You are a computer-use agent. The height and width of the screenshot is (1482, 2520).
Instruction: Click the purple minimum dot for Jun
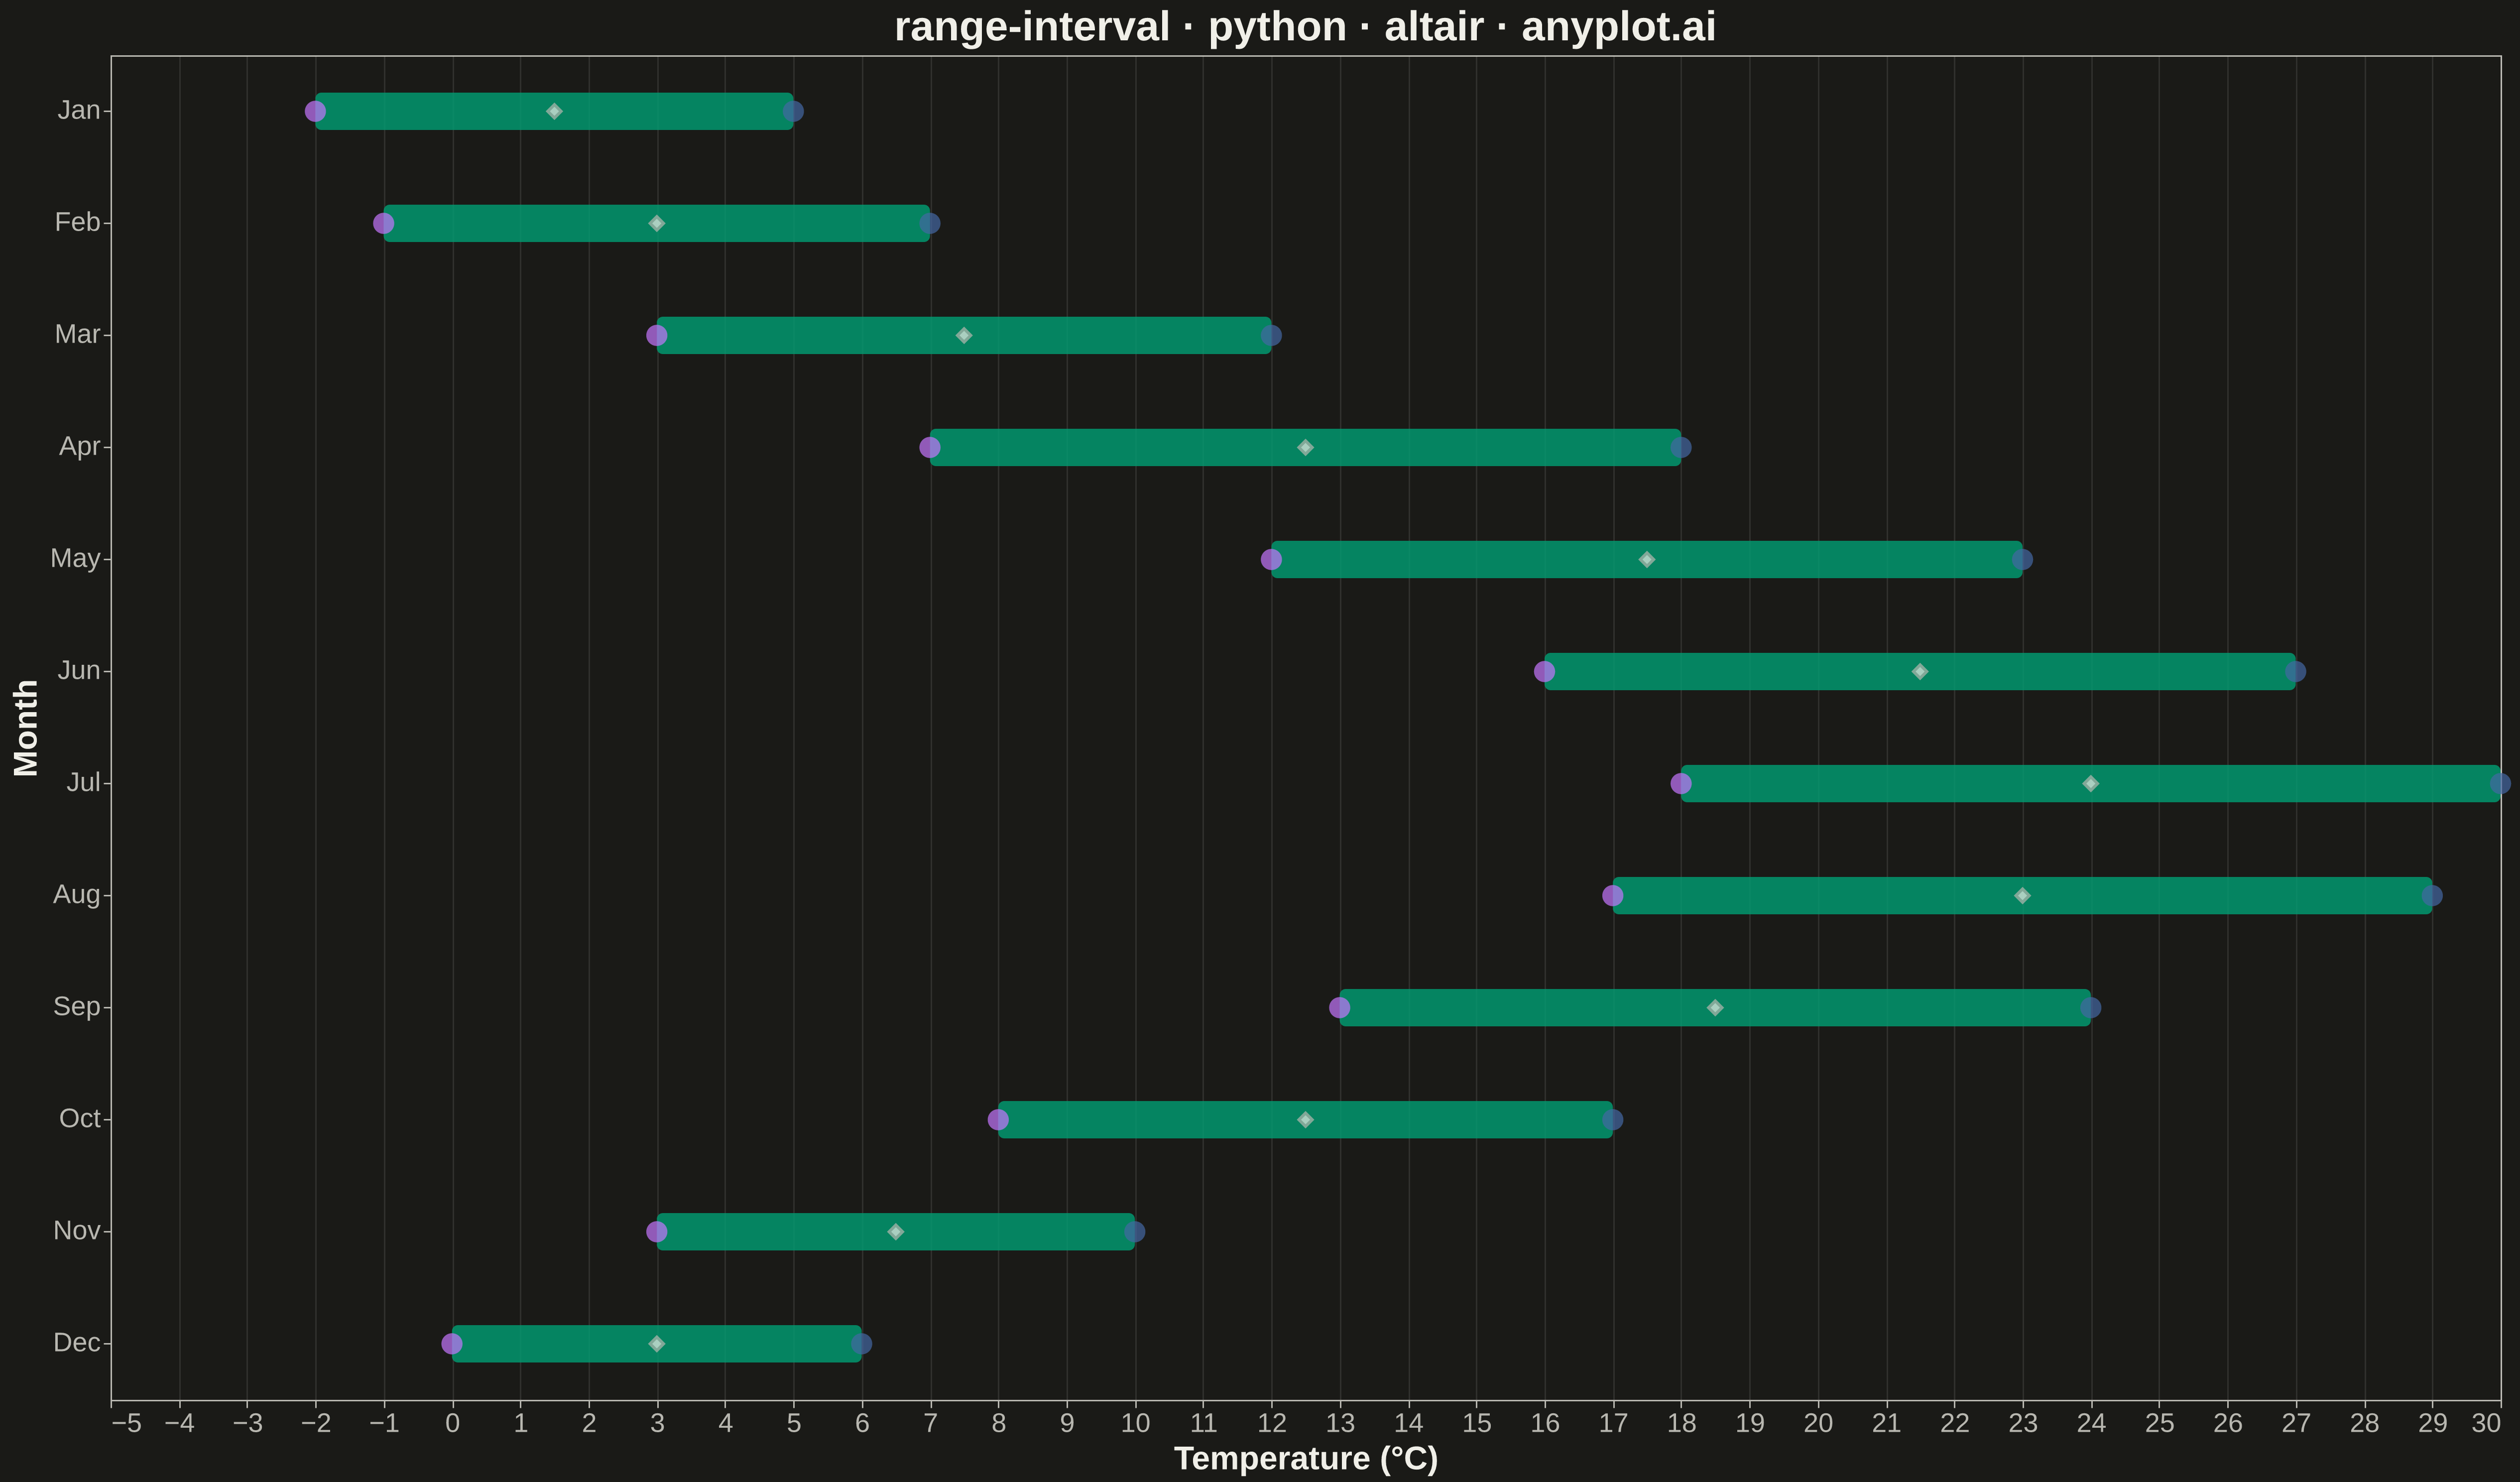coord(1544,671)
